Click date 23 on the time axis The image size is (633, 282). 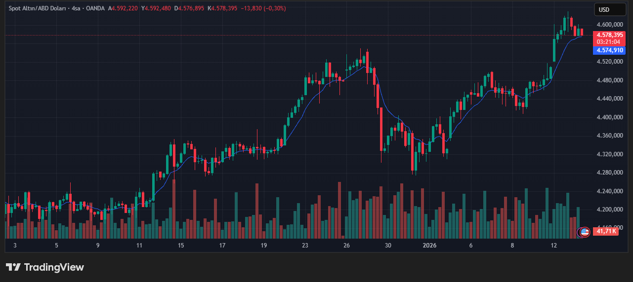(305, 246)
